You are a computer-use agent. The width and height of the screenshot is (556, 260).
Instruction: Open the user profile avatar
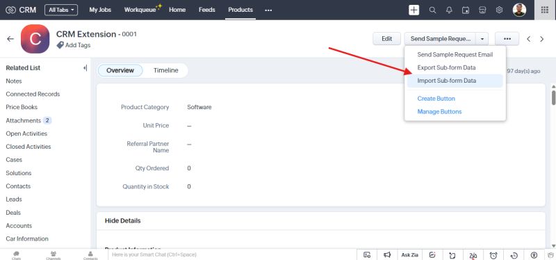pos(519,10)
